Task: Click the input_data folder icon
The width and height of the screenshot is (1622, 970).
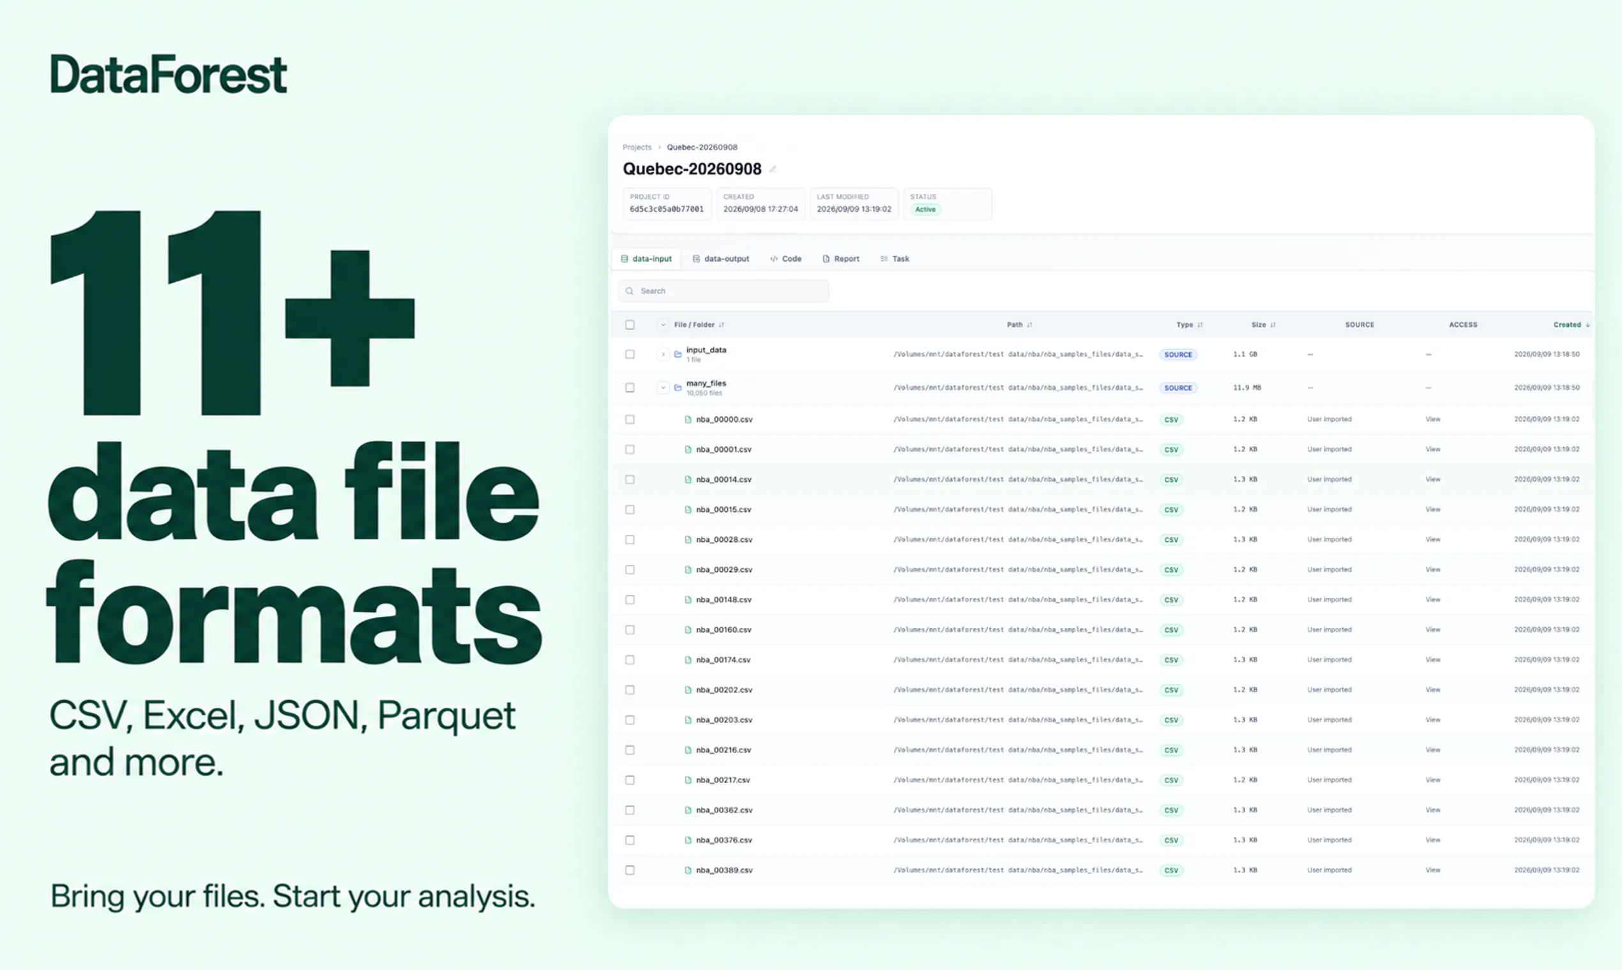Action: (x=678, y=354)
